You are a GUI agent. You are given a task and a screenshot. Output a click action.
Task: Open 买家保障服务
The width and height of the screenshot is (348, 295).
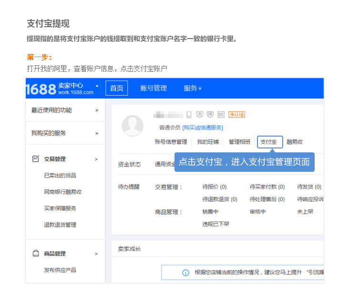(60, 208)
